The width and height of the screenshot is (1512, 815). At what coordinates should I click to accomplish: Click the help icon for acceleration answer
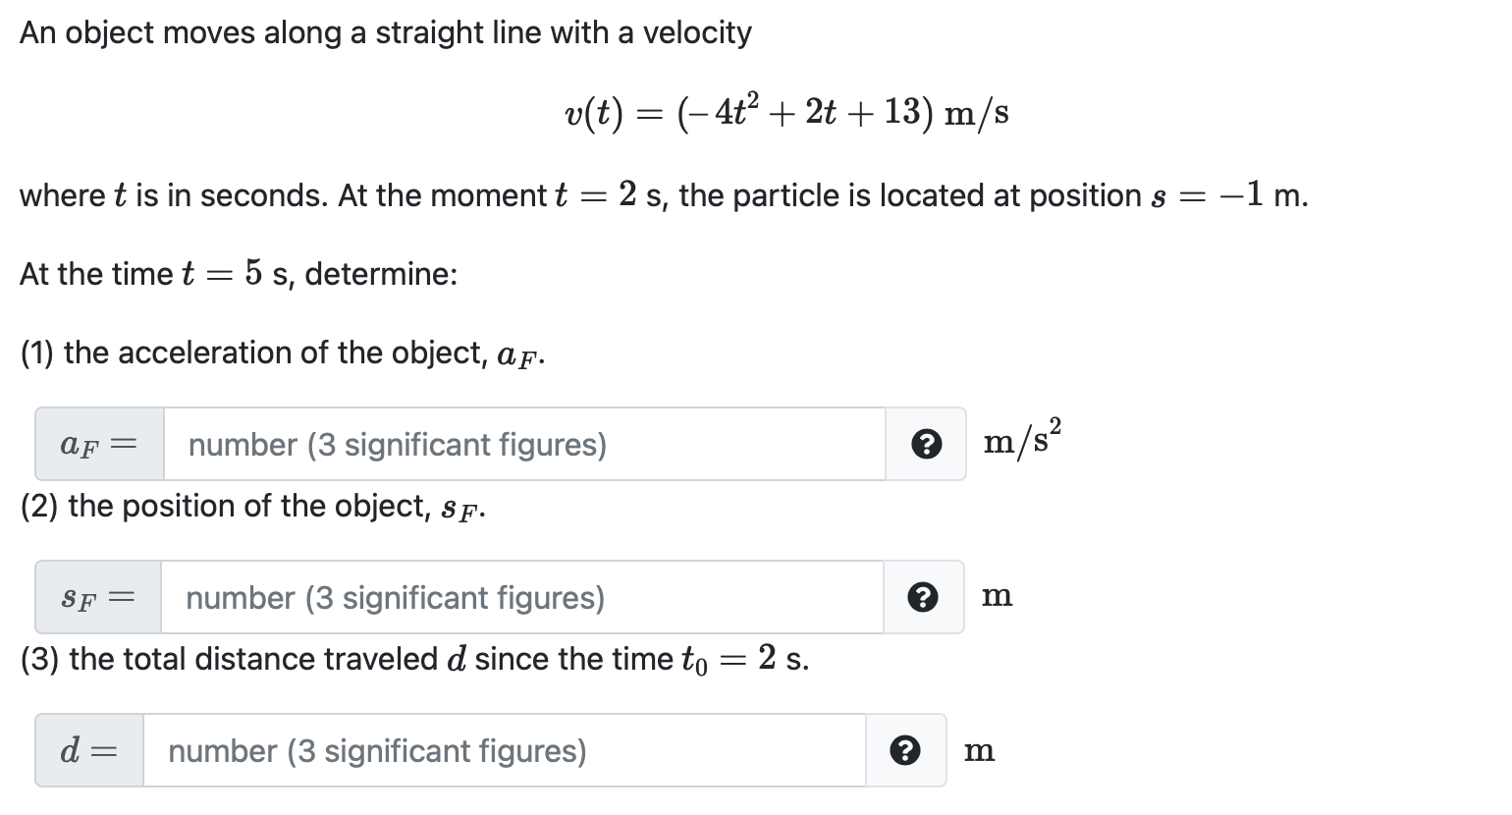[x=925, y=445]
